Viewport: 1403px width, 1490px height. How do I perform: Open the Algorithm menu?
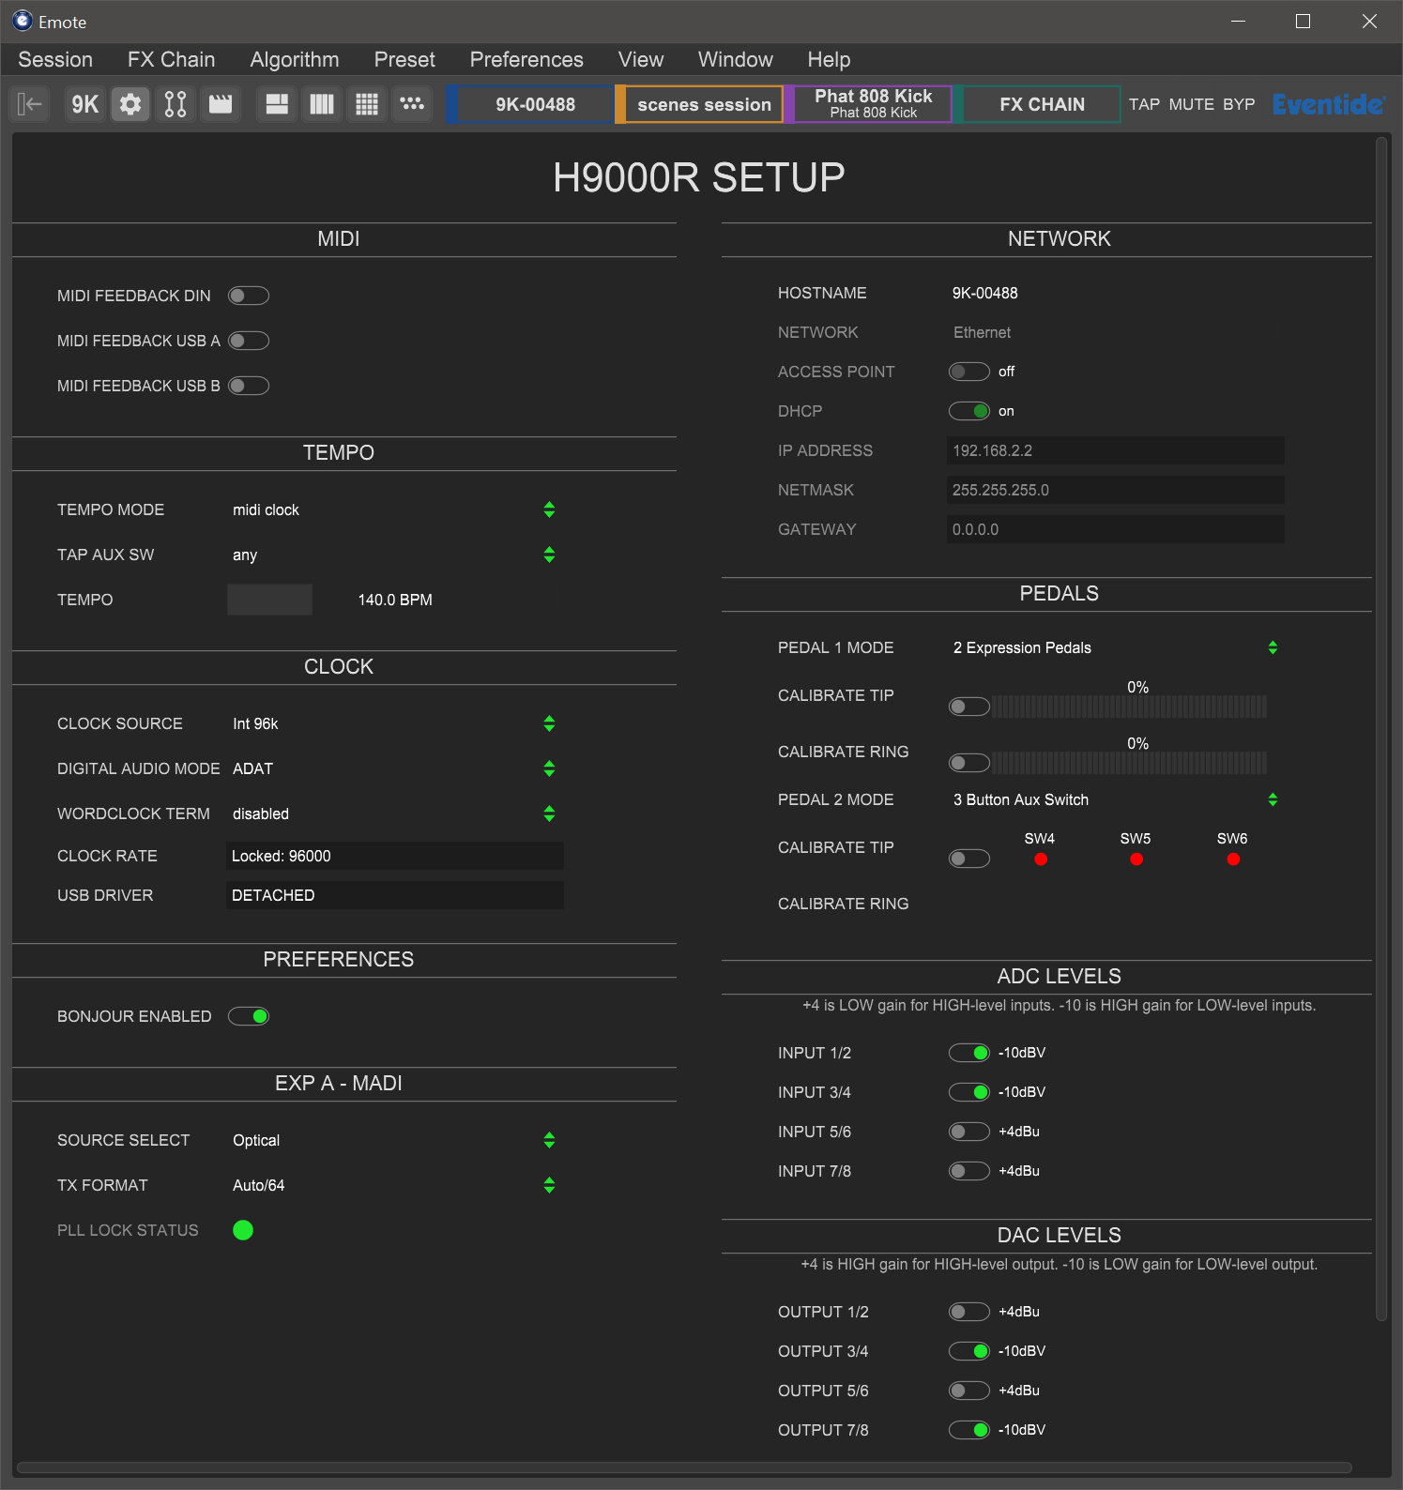[295, 59]
